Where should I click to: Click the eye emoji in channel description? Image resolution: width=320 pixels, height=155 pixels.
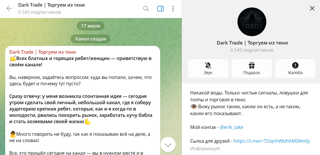tap(194, 106)
